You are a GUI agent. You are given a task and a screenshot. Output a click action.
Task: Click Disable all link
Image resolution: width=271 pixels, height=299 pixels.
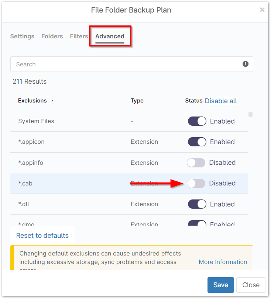(x=221, y=101)
